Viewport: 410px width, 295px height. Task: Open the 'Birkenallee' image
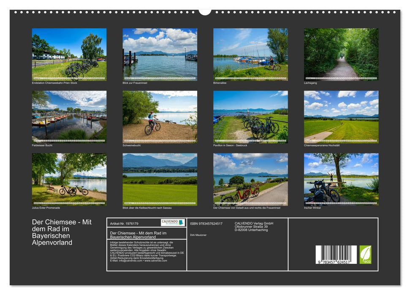[x=250, y=53]
